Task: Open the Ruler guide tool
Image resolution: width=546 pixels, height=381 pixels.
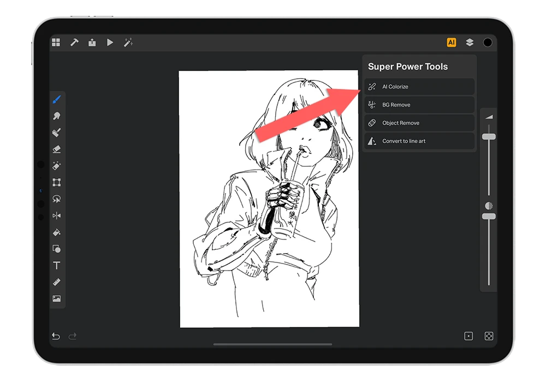Action: 56,282
